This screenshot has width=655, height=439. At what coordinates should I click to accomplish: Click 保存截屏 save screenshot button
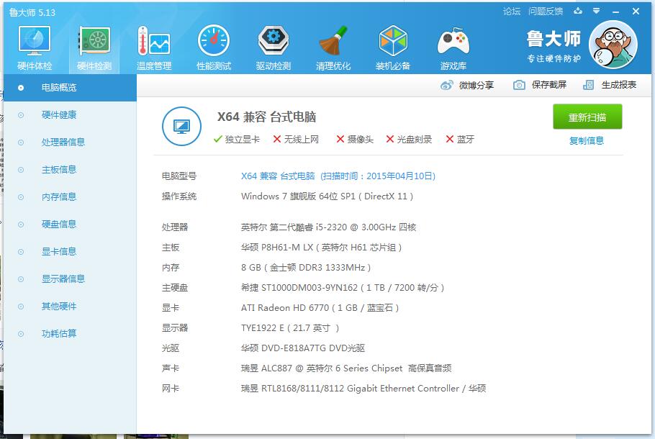[x=540, y=85]
